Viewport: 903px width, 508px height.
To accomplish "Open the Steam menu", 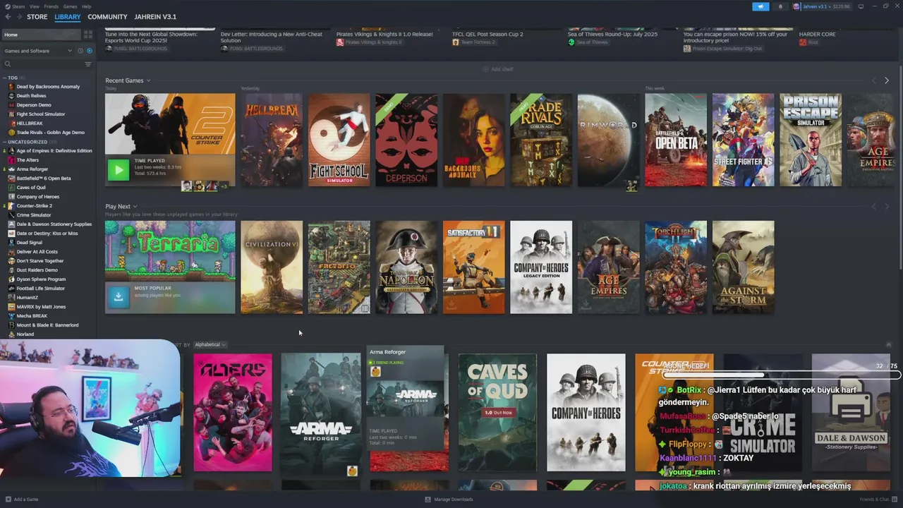I will point(19,6).
